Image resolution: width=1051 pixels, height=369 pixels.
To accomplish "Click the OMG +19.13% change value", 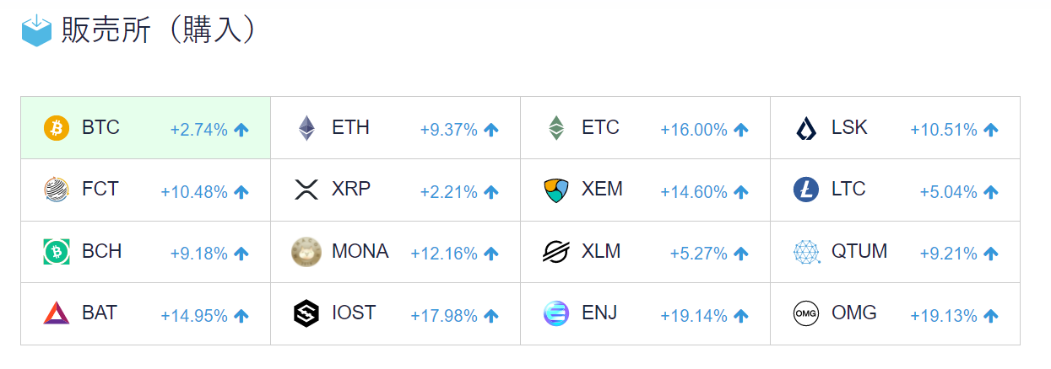I will pos(943,316).
